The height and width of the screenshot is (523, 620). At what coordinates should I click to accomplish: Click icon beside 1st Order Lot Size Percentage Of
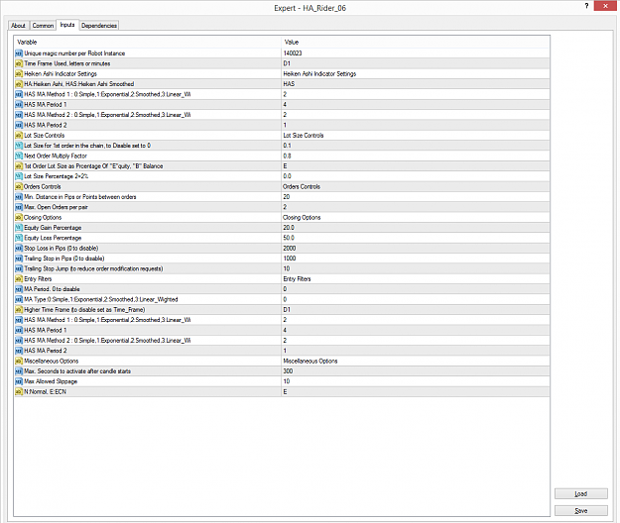pyautogui.click(x=19, y=166)
